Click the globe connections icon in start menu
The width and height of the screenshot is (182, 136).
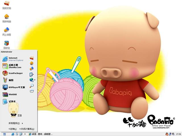tap(32, 80)
